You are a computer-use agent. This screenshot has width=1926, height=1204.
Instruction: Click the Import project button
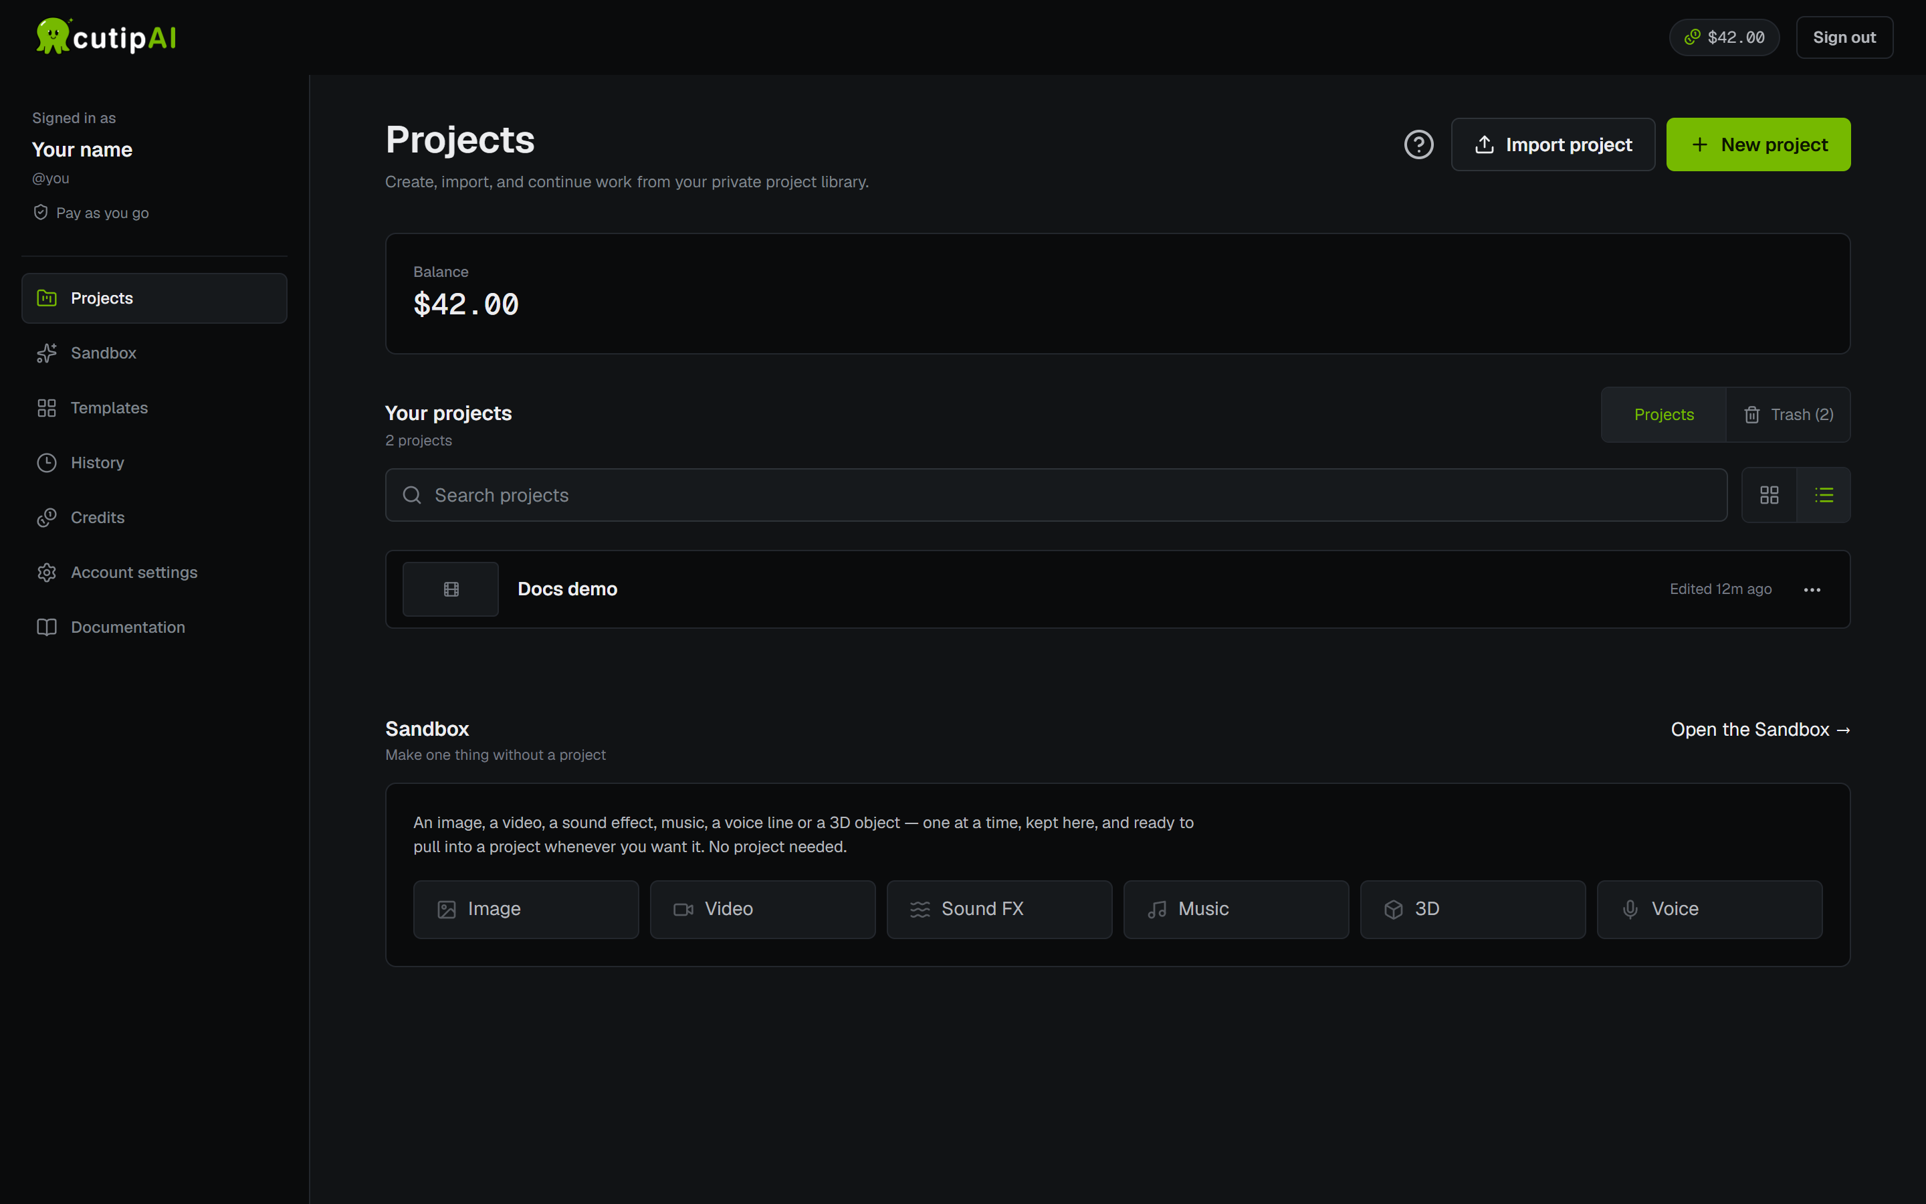tap(1553, 145)
